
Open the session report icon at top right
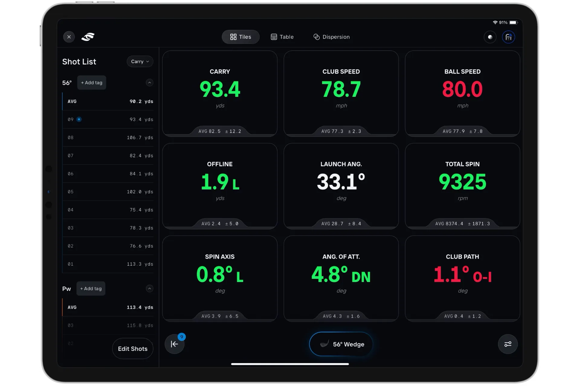(x=508, y=37)
